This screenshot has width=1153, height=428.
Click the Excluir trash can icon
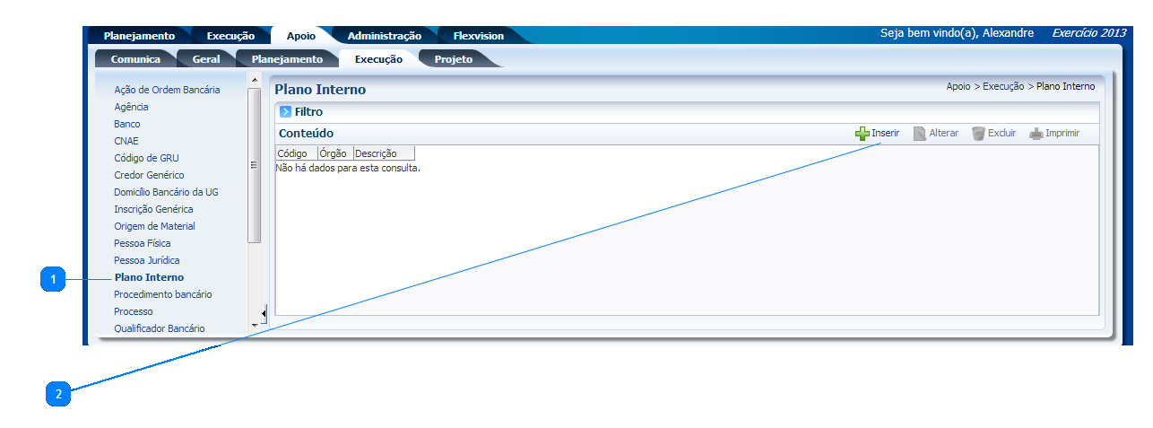978,134
